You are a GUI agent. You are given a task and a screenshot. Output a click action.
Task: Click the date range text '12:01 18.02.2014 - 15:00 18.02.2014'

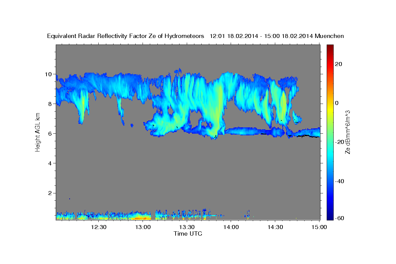262,36
